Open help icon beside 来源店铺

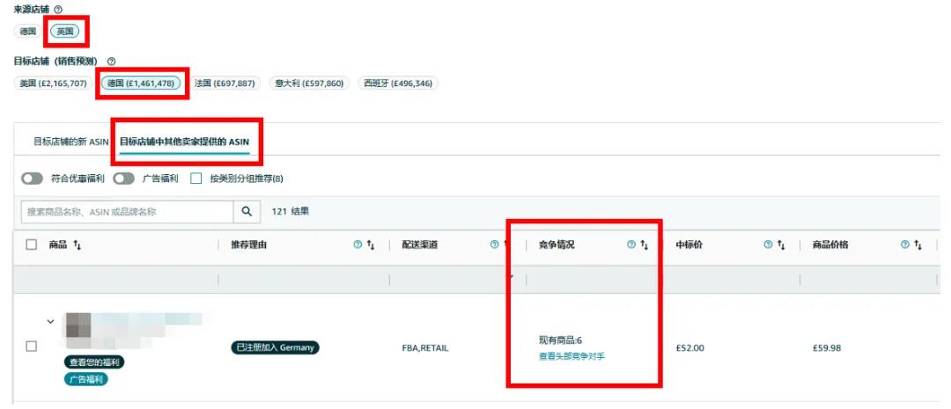pyautogui.click(x=56, y=9)
